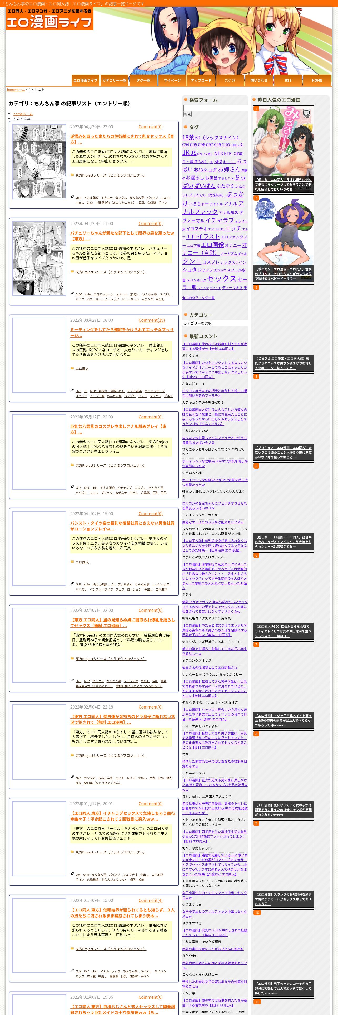
Task: Click tag icon in 2023年04月30日 post
Action: pos(72,197)
